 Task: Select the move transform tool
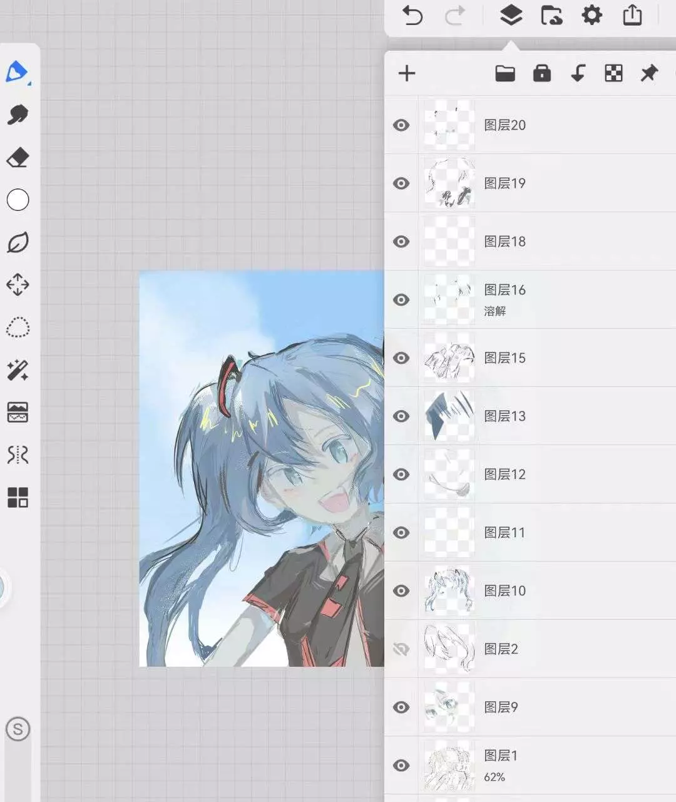tap(18, 285)
